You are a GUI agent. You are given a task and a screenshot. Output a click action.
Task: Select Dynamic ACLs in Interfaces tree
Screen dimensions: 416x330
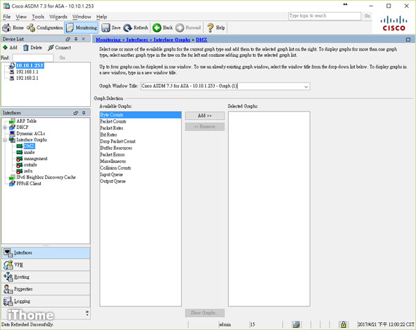tap(31, 134)
